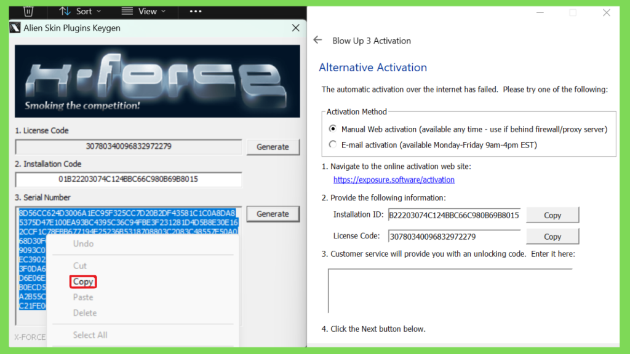Click the Installation Code field in keygen
This screenshot has width=630, height=354.
[x=129, y=179]
